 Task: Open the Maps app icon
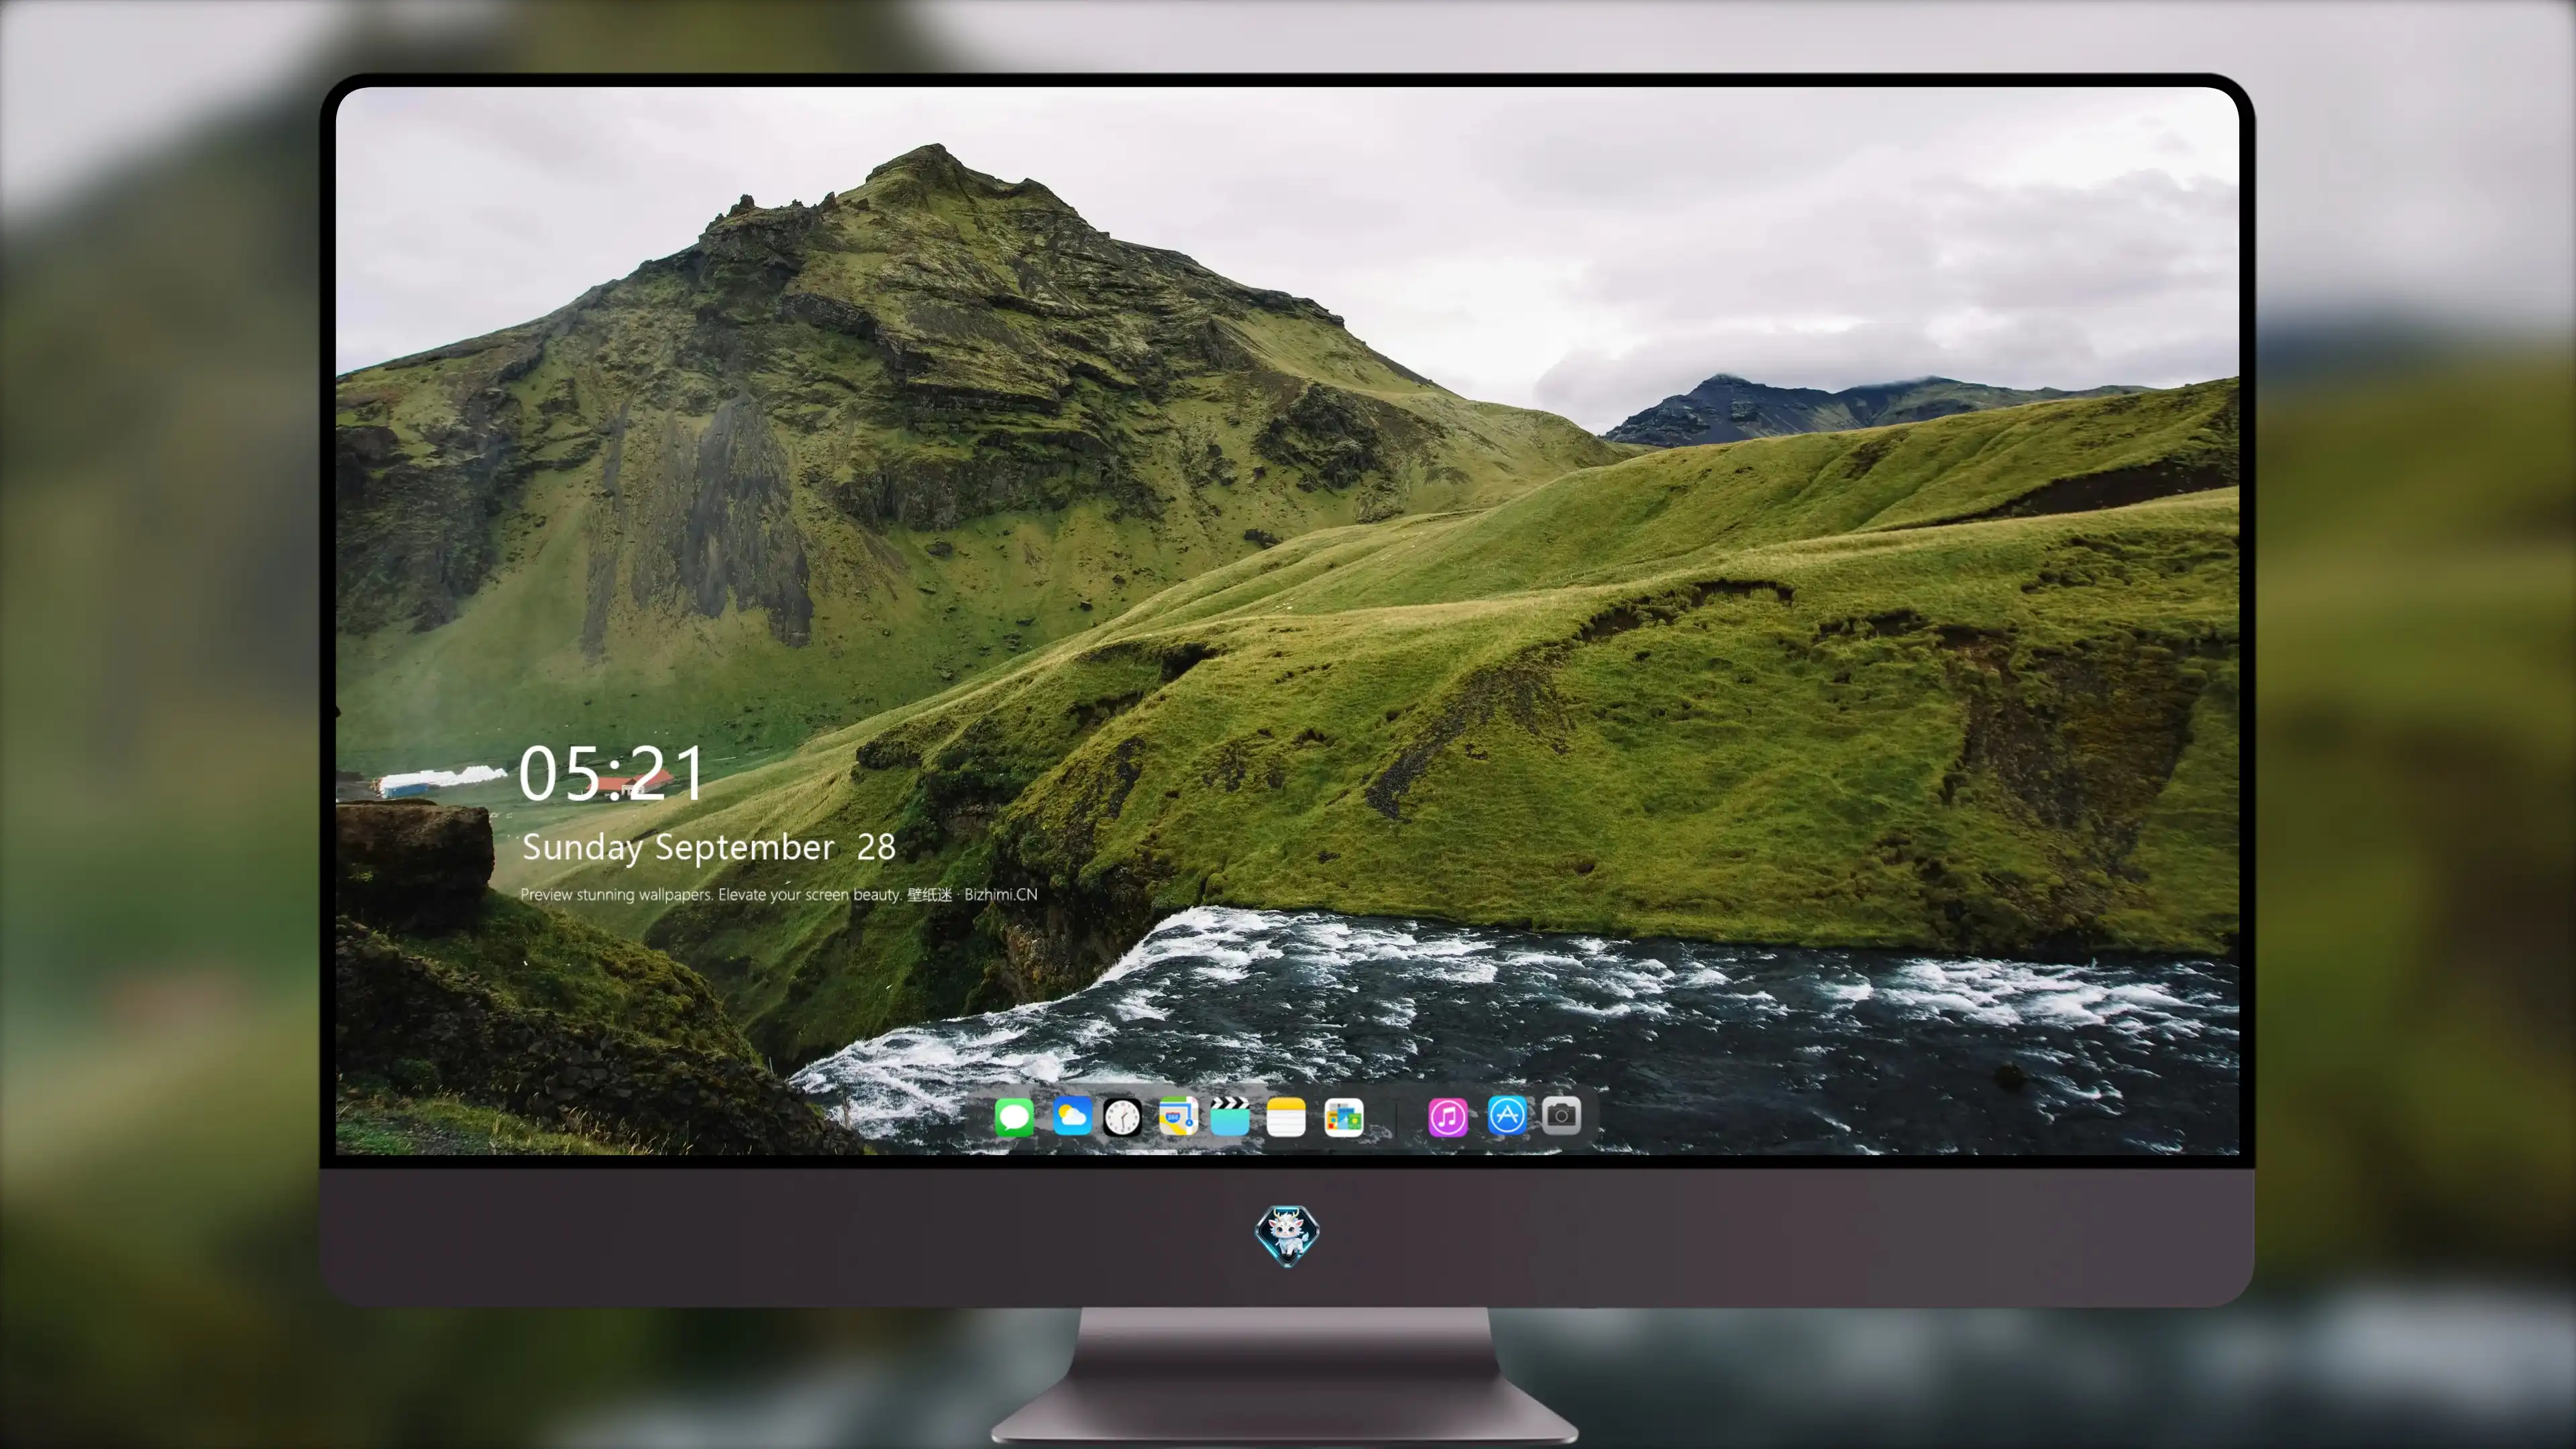(1178, 1116)
